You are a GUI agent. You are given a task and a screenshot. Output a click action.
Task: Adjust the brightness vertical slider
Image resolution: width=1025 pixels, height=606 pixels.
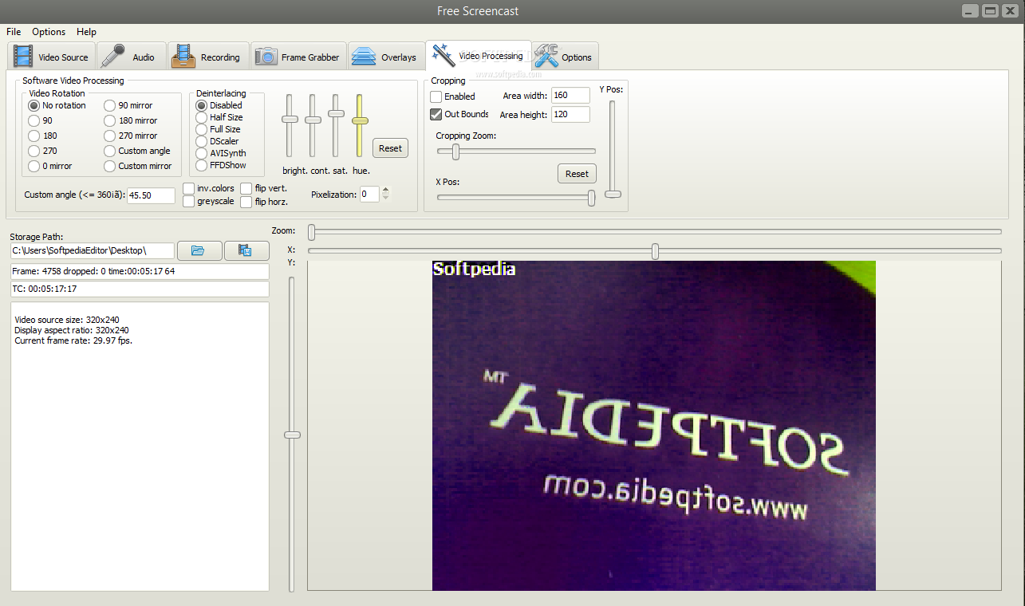290,125
